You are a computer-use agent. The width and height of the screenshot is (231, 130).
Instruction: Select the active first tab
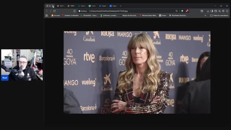point(50,6)
